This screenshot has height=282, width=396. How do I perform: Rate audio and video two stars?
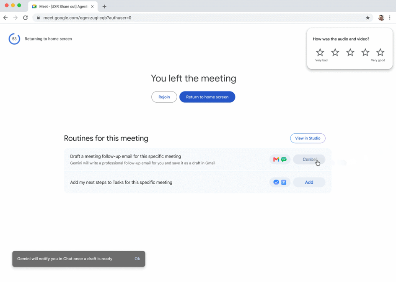(x=335, y=52)
